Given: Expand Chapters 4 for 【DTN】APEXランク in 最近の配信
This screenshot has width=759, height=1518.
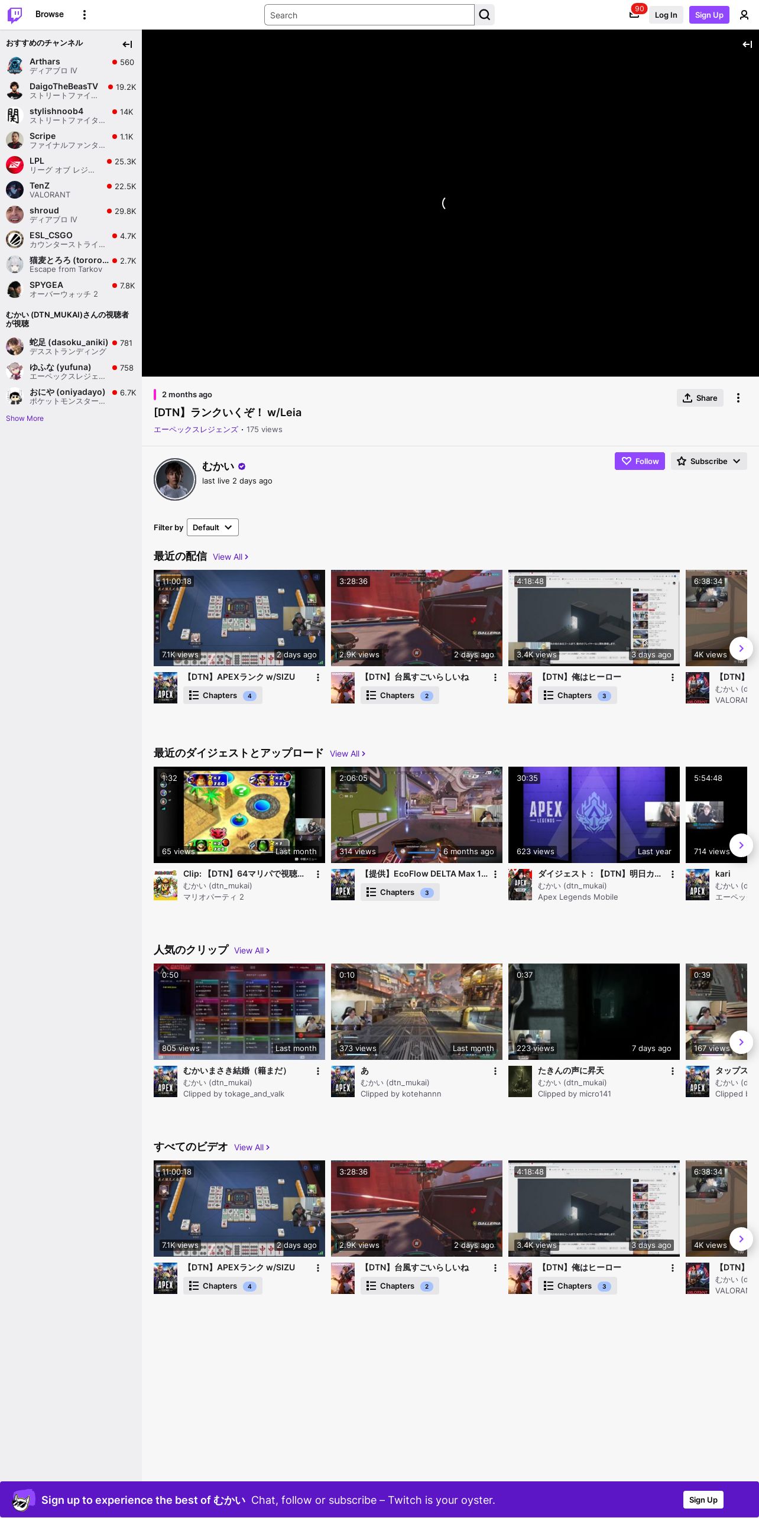Looking at the screenshot, I should [222, 696].
